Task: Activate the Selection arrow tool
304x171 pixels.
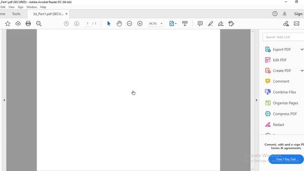Action: pos(109,24)
